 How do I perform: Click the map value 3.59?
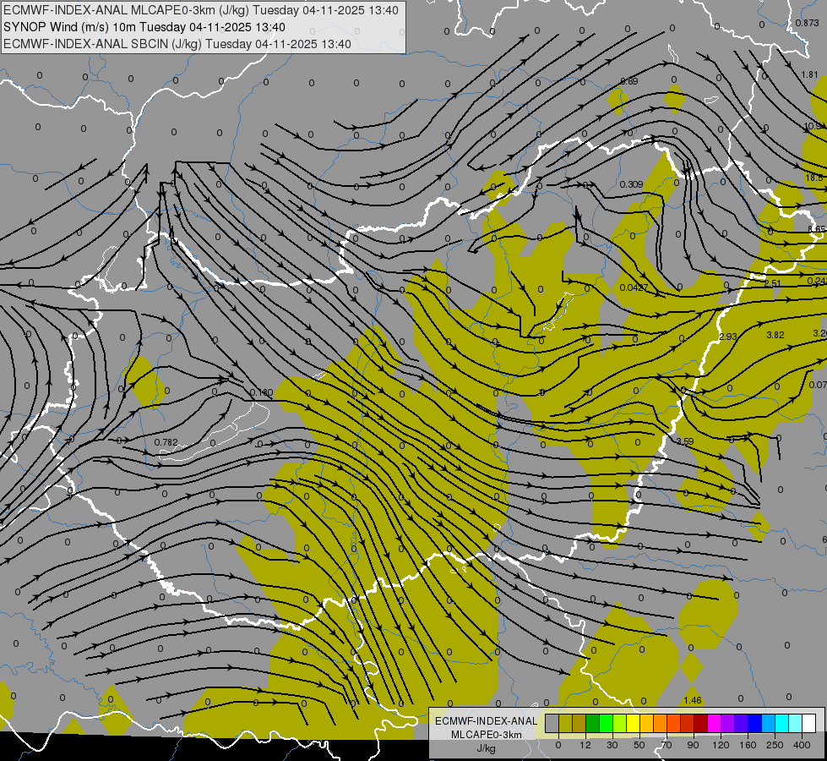684,441
